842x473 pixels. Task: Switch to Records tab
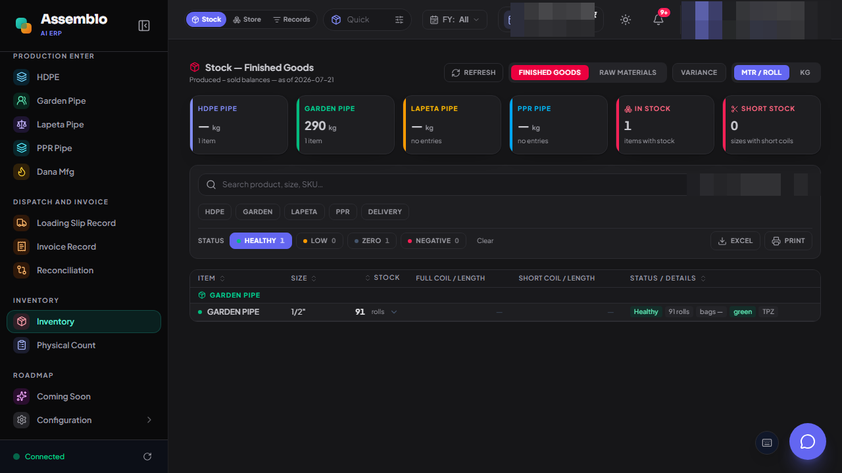click(291, 20)
